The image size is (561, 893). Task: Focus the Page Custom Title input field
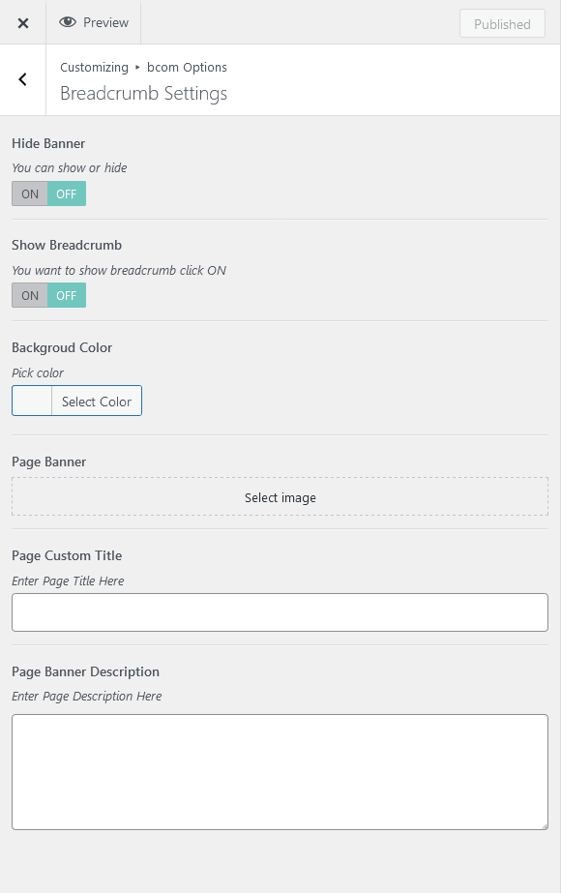(x=280, y=612)
